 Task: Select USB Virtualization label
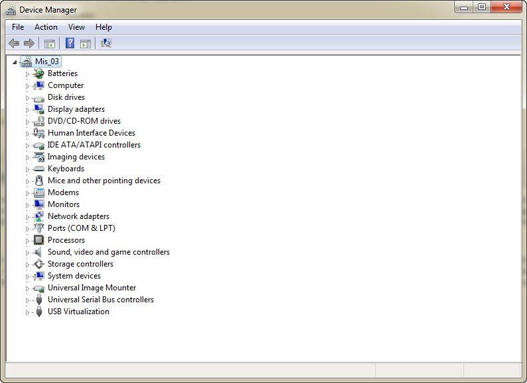(78, 312)
